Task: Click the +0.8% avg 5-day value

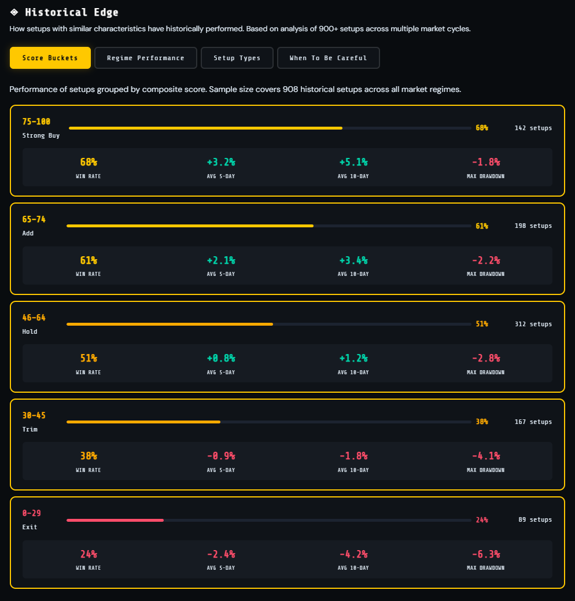Action: (221, 358)
